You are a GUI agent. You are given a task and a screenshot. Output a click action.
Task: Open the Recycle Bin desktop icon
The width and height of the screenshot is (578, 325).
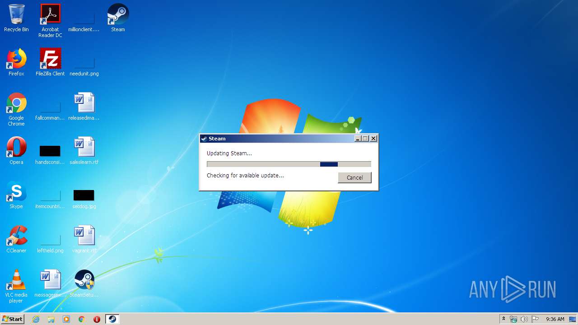[x=16, y=18]
